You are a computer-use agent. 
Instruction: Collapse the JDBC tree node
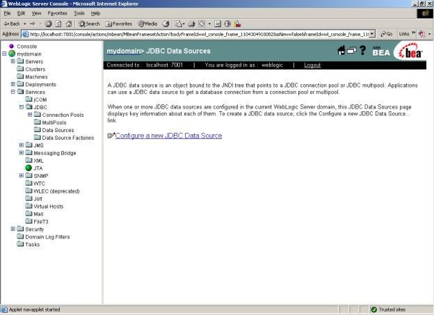[x=22, y=107]
